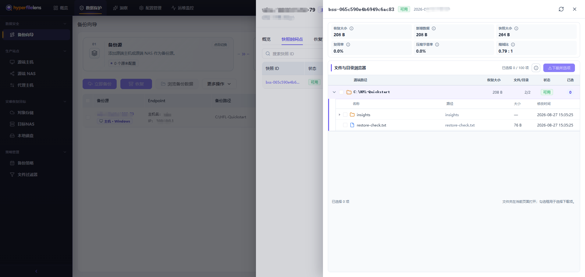
Task: Click the 下载所选项 button
Action: pyautogui.click(x=559, y=68)
